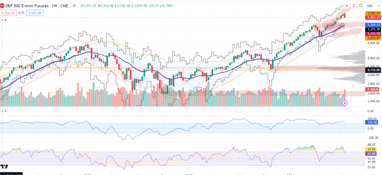
Task: Expand the 2 indicators legend in lower pane
Action: coord(4,111)
